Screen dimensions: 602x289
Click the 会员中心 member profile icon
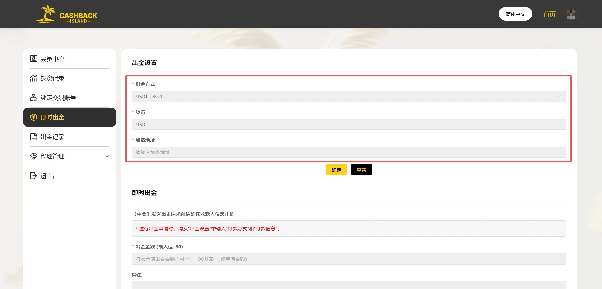(x=34, y=58)
